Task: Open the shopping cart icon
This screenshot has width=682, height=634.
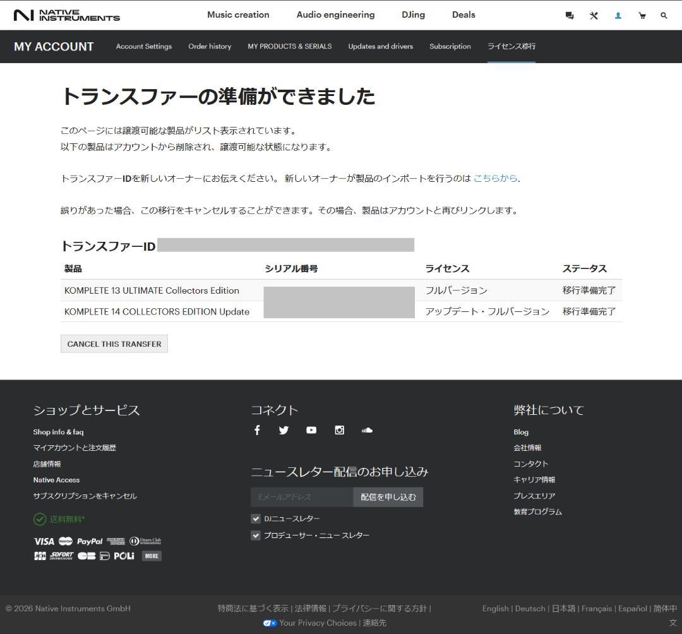Action: pyautogui.click(x=642, y=15)
